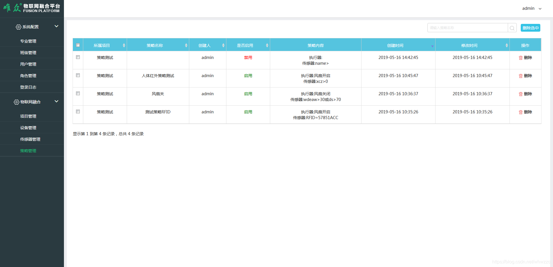Check the 风扇关 row checkbox
The width and height of the screenshot is (553, 267).
point(78,94)
